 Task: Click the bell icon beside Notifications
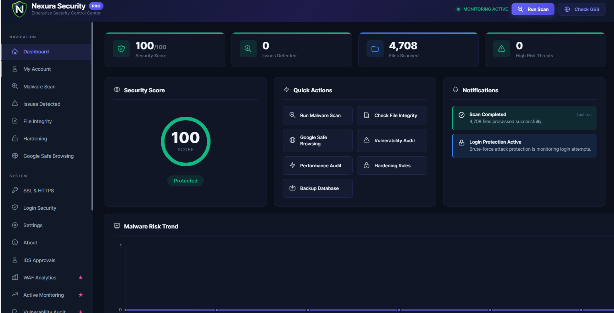tap(456, 89)
